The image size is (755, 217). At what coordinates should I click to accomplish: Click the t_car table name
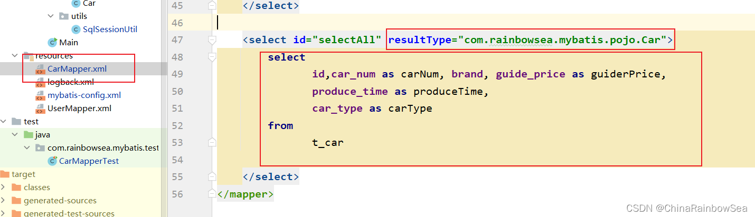[328, 142]
